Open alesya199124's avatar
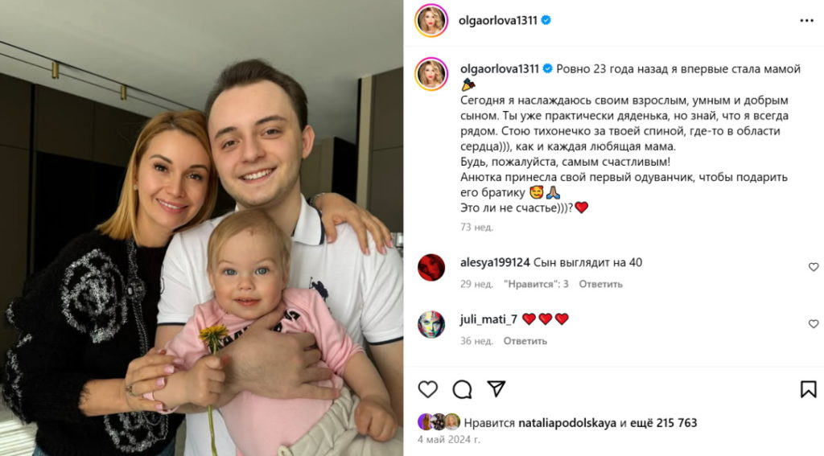Screen dimensions: 824x456 431,267
